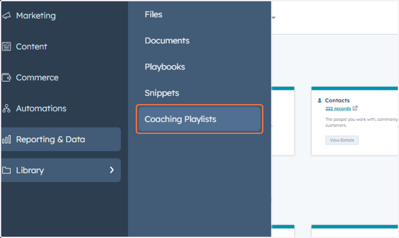This screenshot has height=238, width=399.
Task: Open external link icon beside 222 records
Action: point(355,108)
